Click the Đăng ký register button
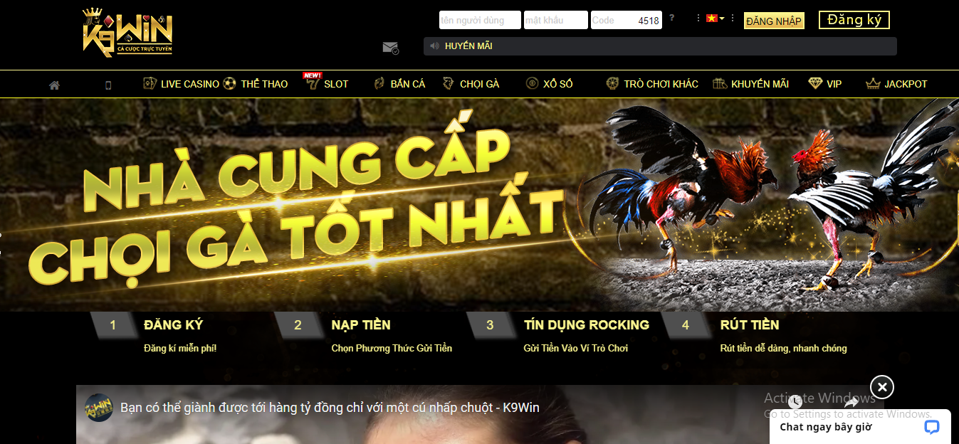 tap(854, 20)
